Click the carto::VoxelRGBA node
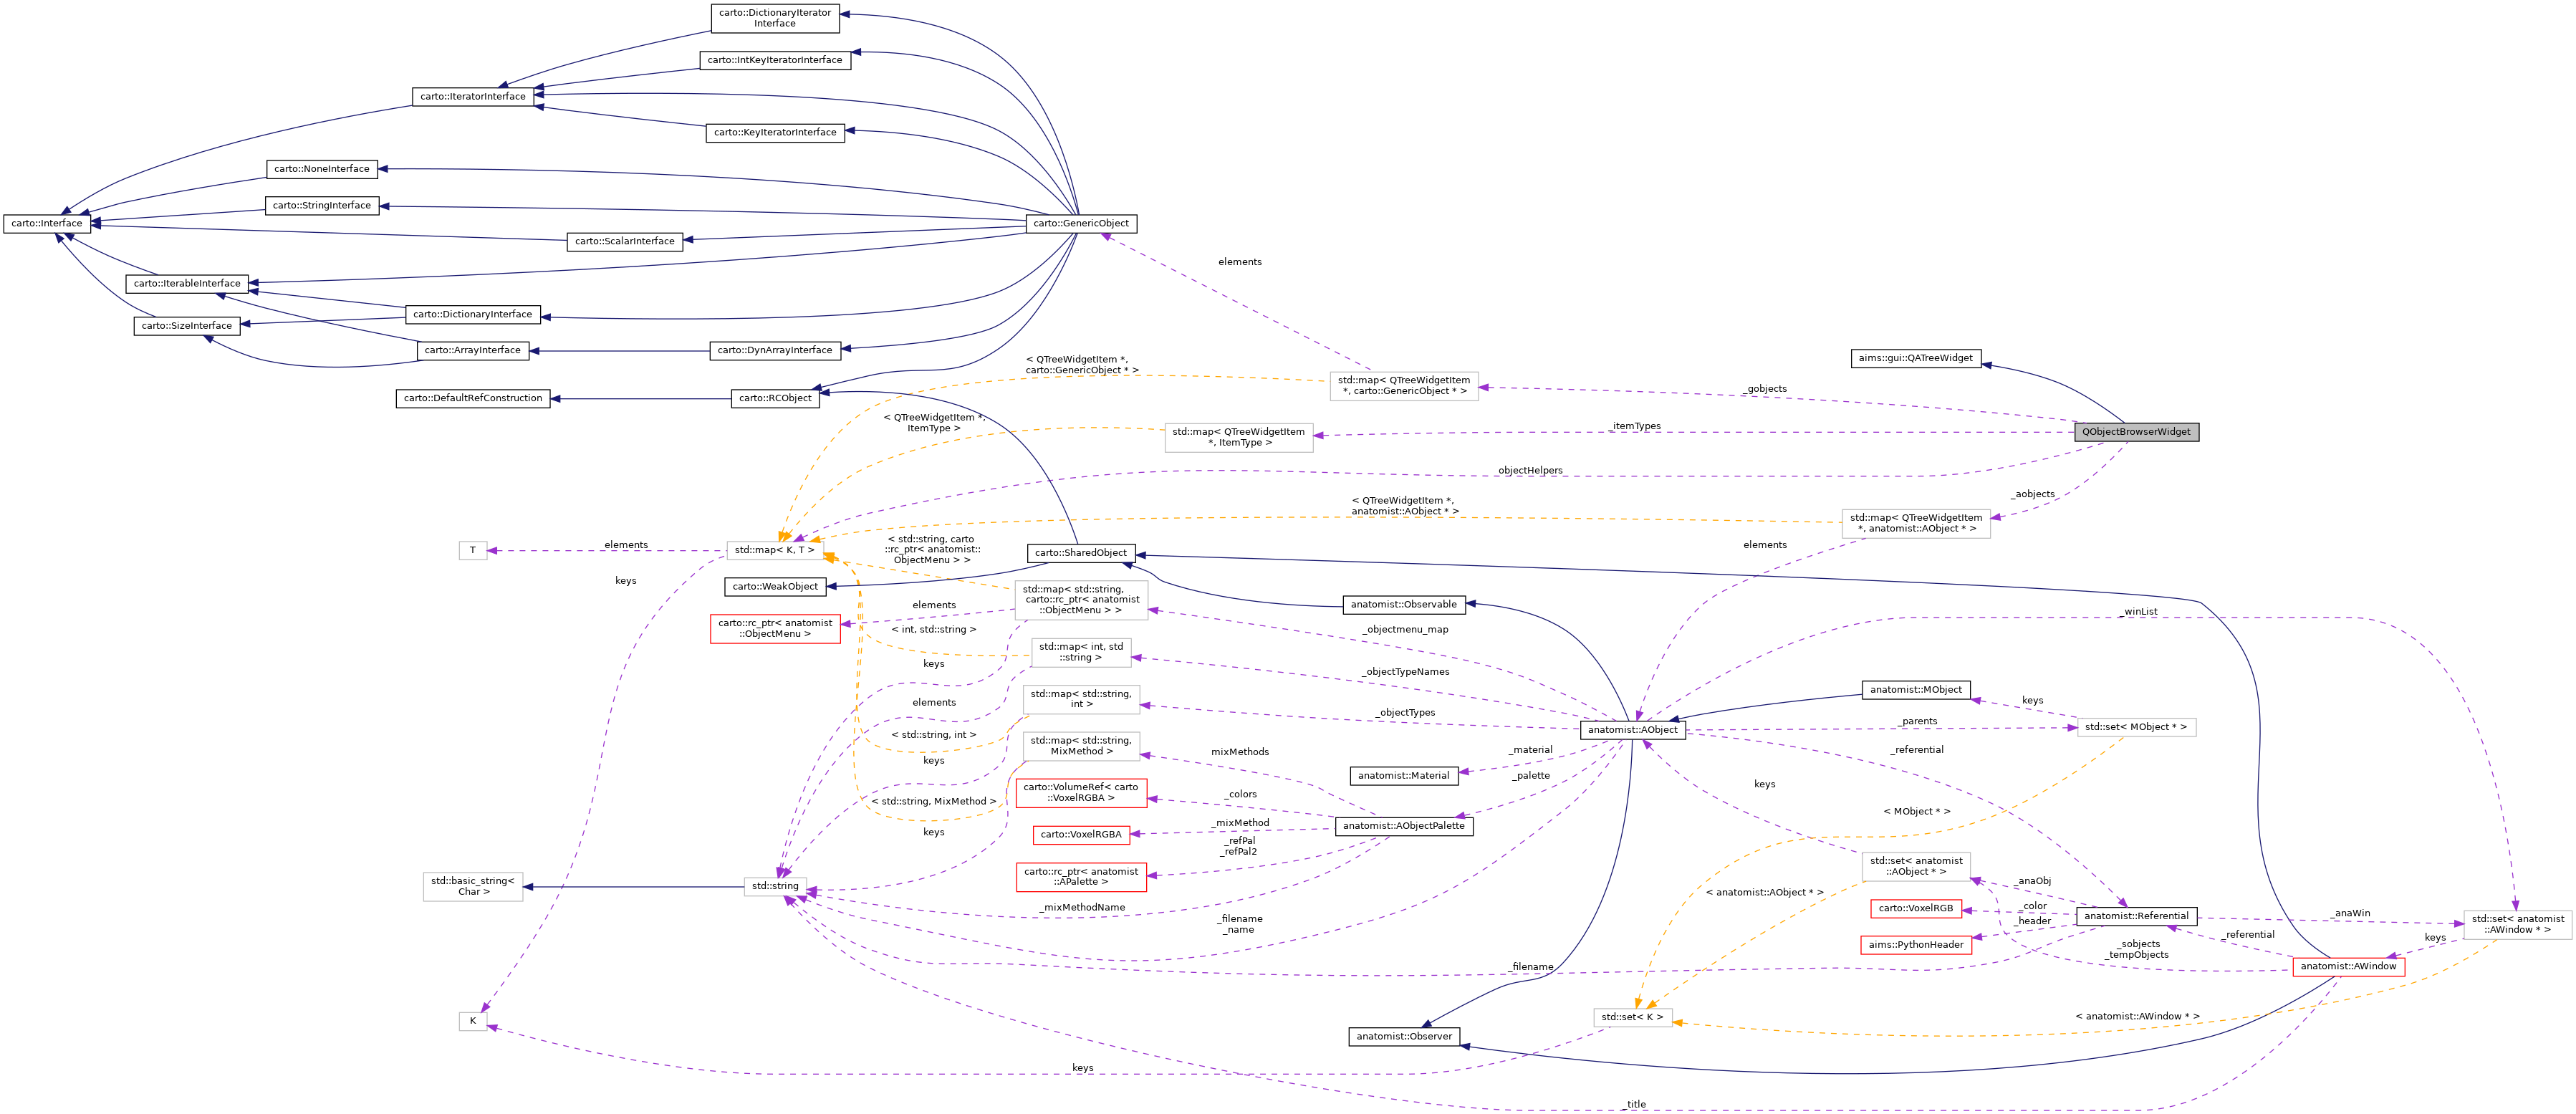This screenshot has width=2576, height=1114. pyautogui.click(x=1081, y=835)
